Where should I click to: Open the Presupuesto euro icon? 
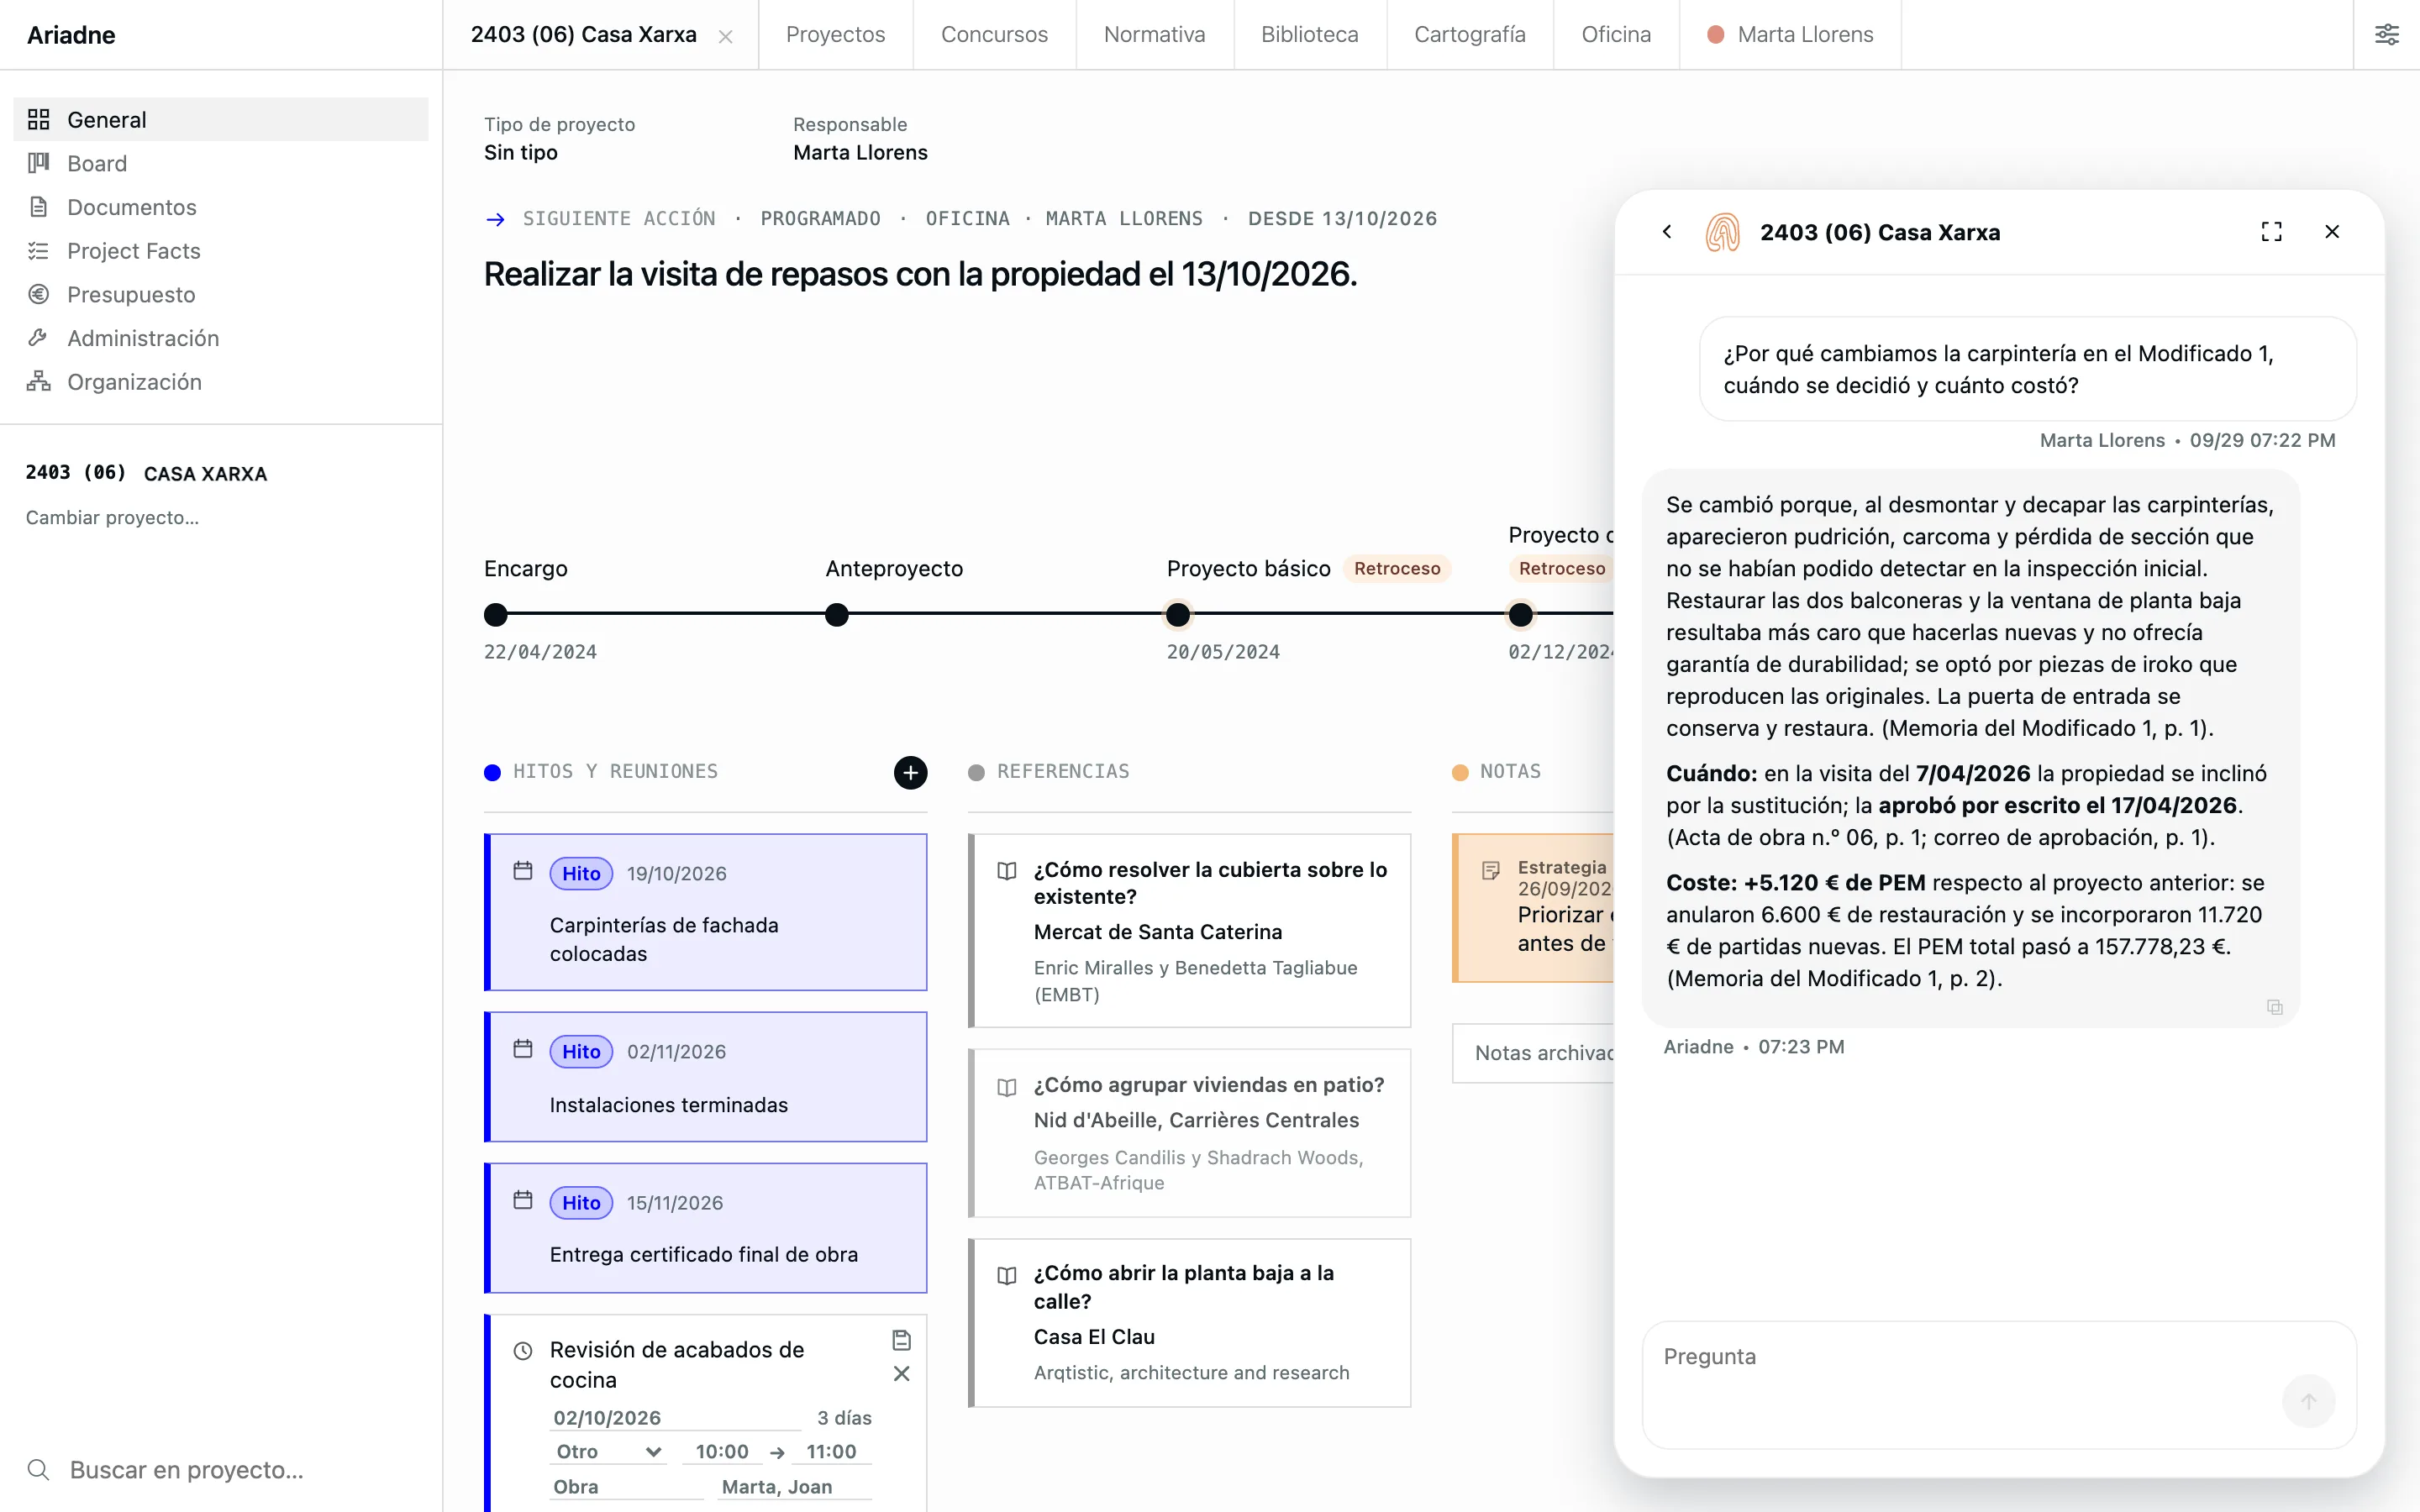[39, 294]
